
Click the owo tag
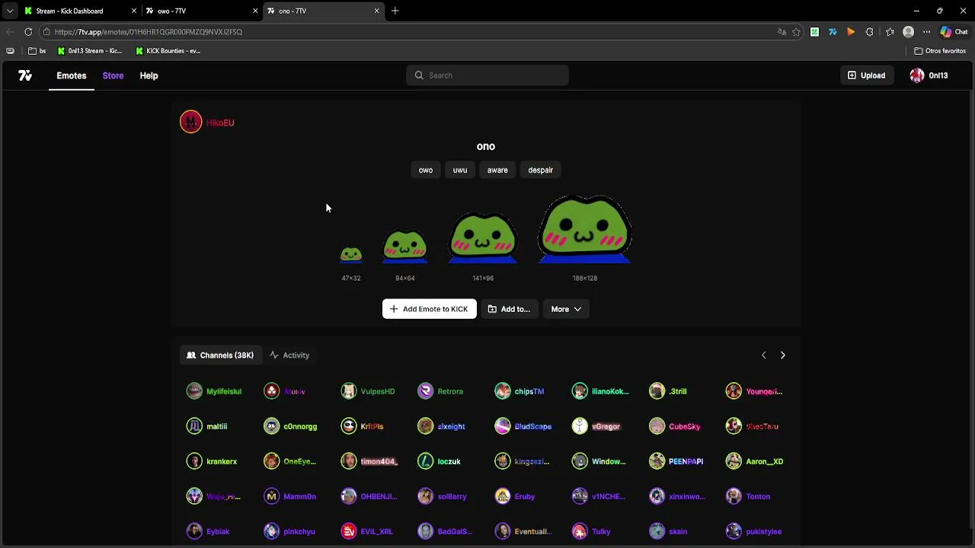point(426,170)
